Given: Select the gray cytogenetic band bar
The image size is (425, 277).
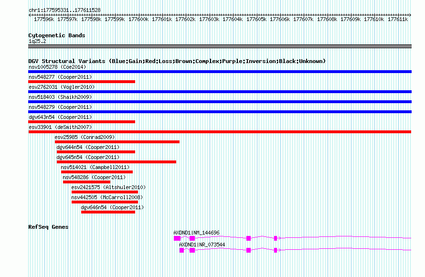Looking at the screenshot, I should point(220,46).
